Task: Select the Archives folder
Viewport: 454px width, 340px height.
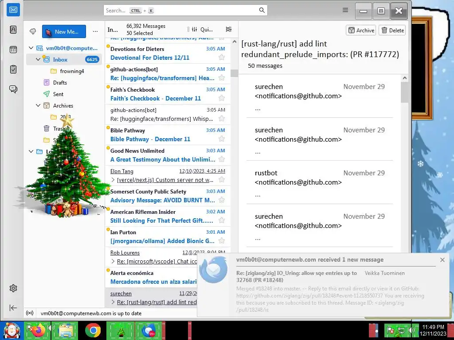Action: [63, 106]
